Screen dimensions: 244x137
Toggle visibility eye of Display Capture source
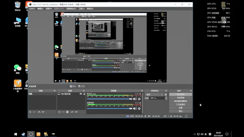(80, 94)
